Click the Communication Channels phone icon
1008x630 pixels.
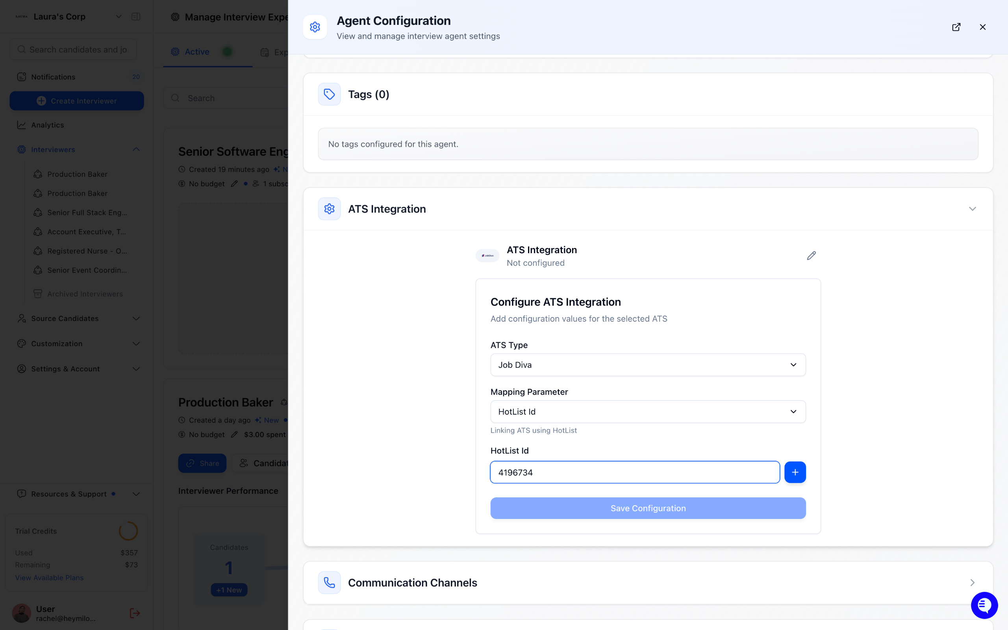coord(329,582)
